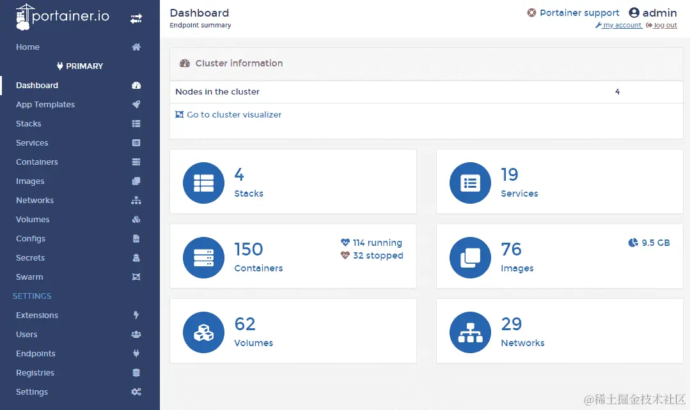Screen dimensions: 690x410
Task: Click the Stacks list icon in sidebar
Action: pos(136,123)
